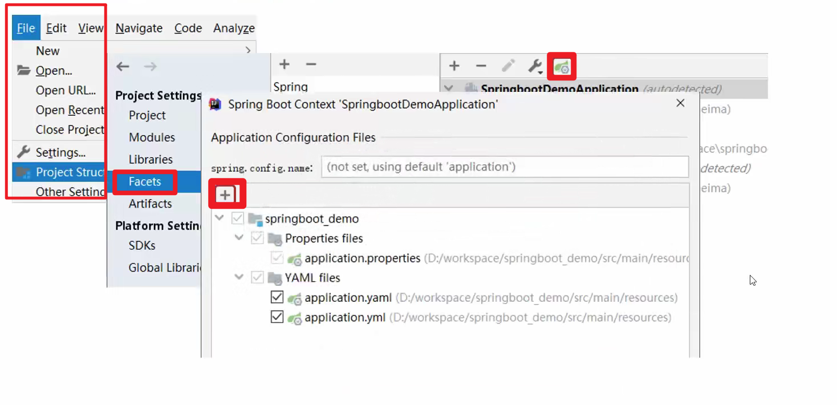Select Artifacts under Project Settings
The image size is (837, 405).
click(150, 204)
